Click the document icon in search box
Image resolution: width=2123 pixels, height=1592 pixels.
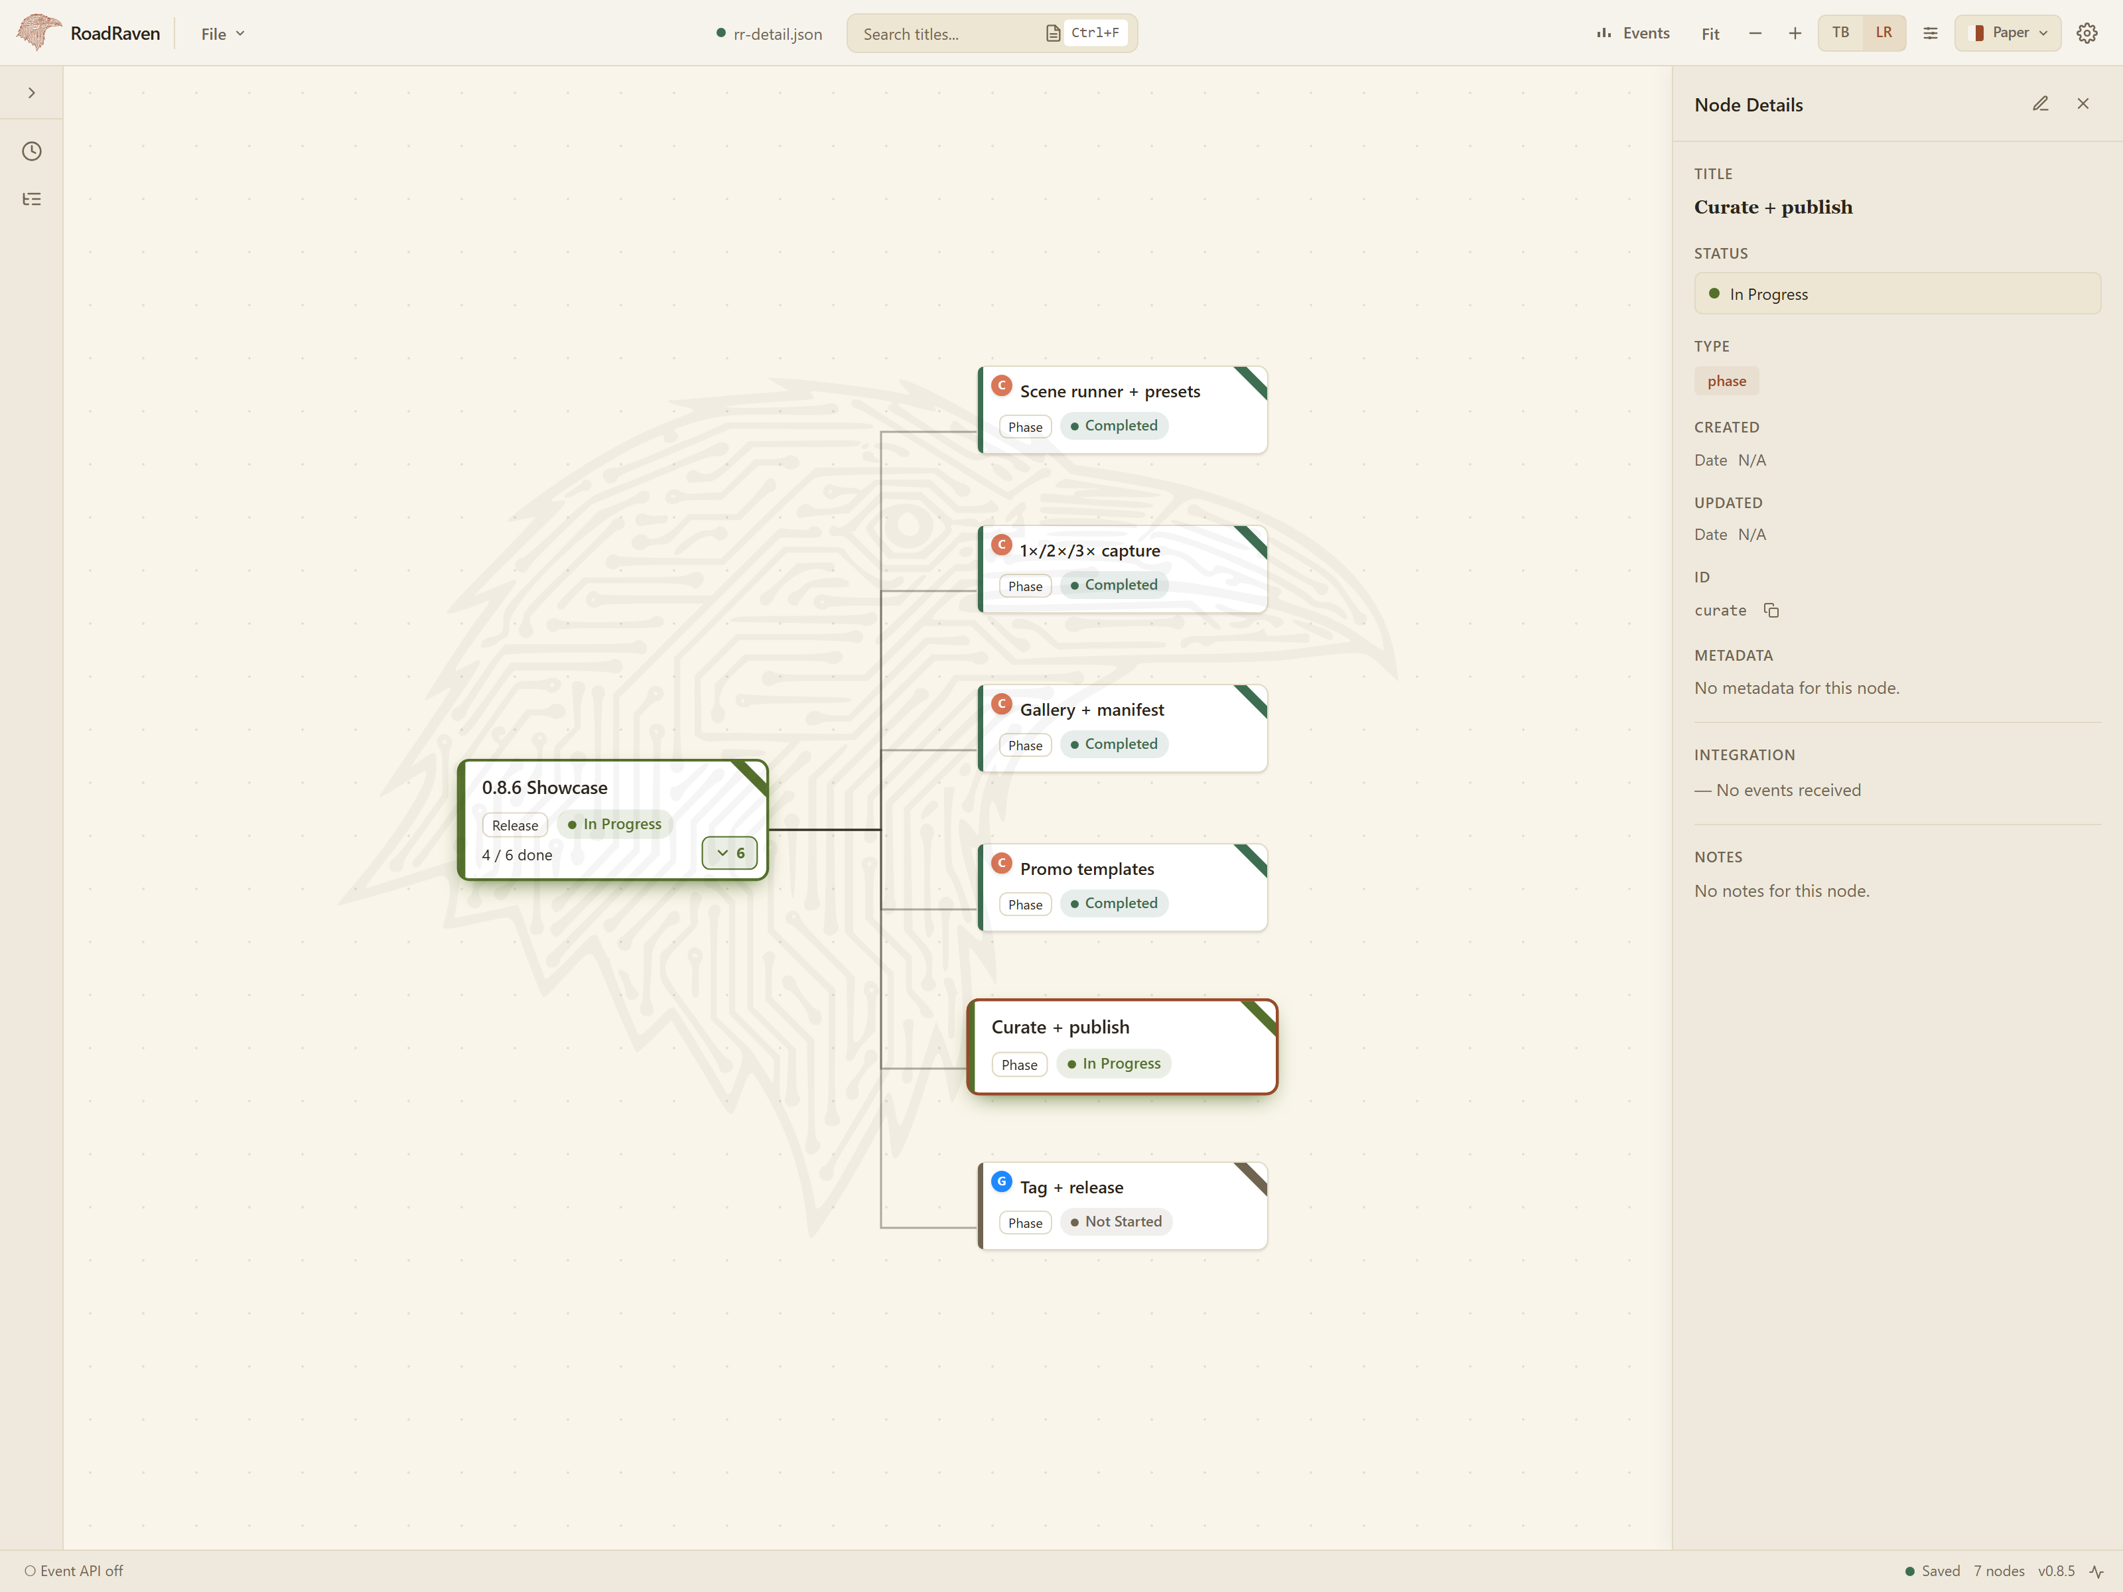1053,34
